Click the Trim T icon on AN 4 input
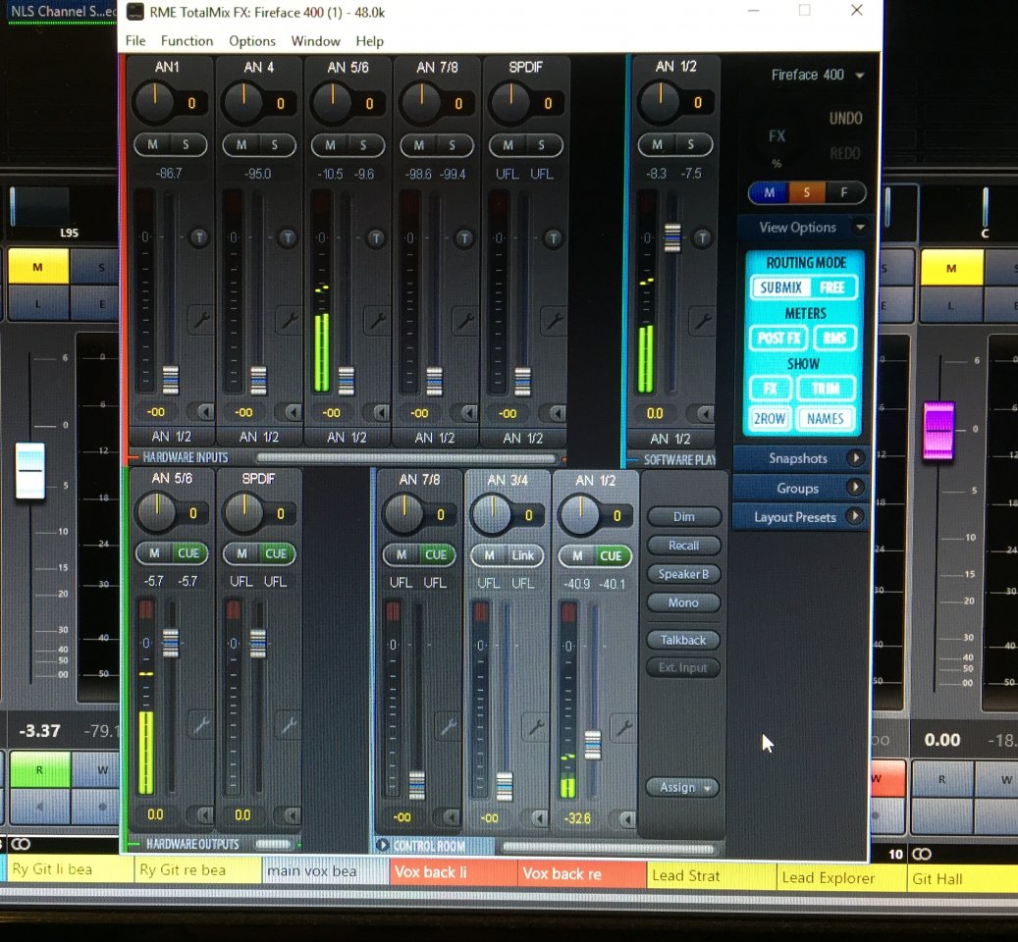 (x=288, y=238)
